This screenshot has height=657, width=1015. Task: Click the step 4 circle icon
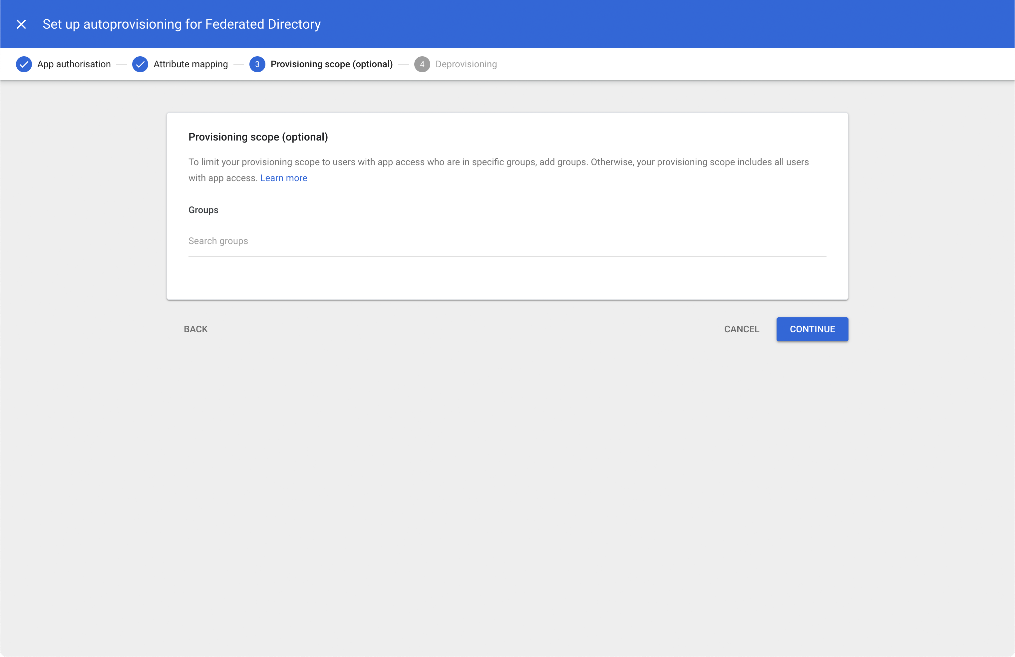tap(422, 64)
